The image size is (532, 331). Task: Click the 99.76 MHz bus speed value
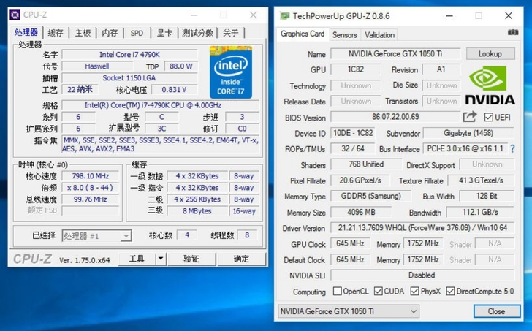click(x=91, y=199)
